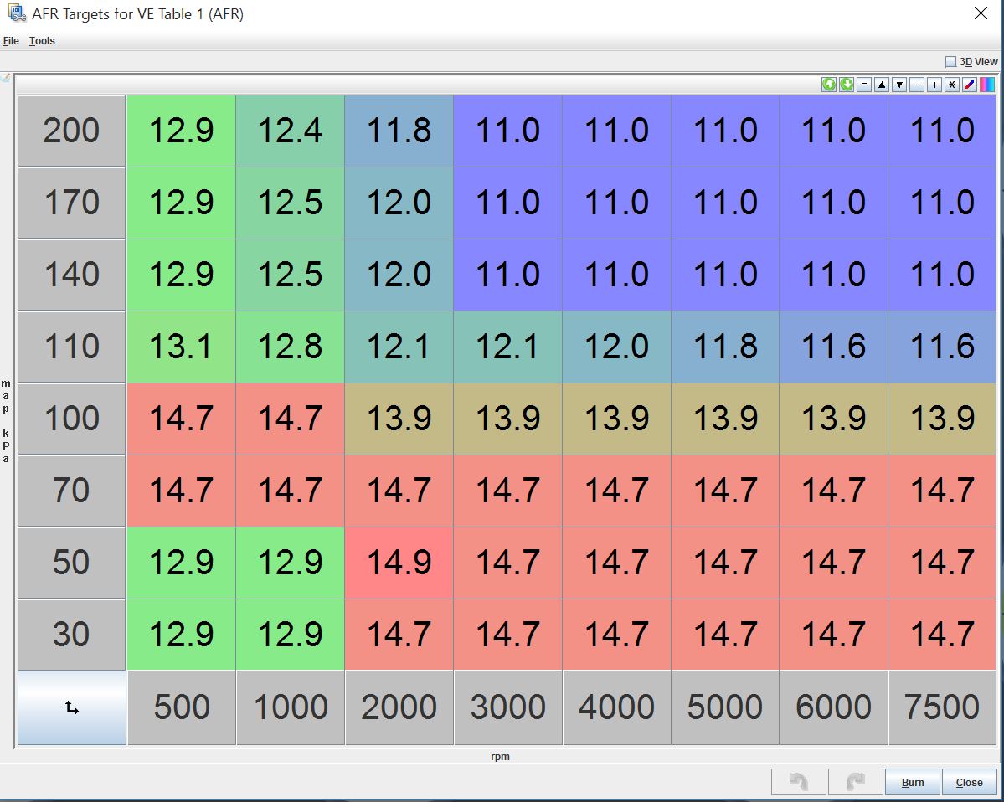Select the 13.9 cell at 100 kPa, 2000 rpm
Viewport: 1004px width, 802px height.
[x=399, y=419]
